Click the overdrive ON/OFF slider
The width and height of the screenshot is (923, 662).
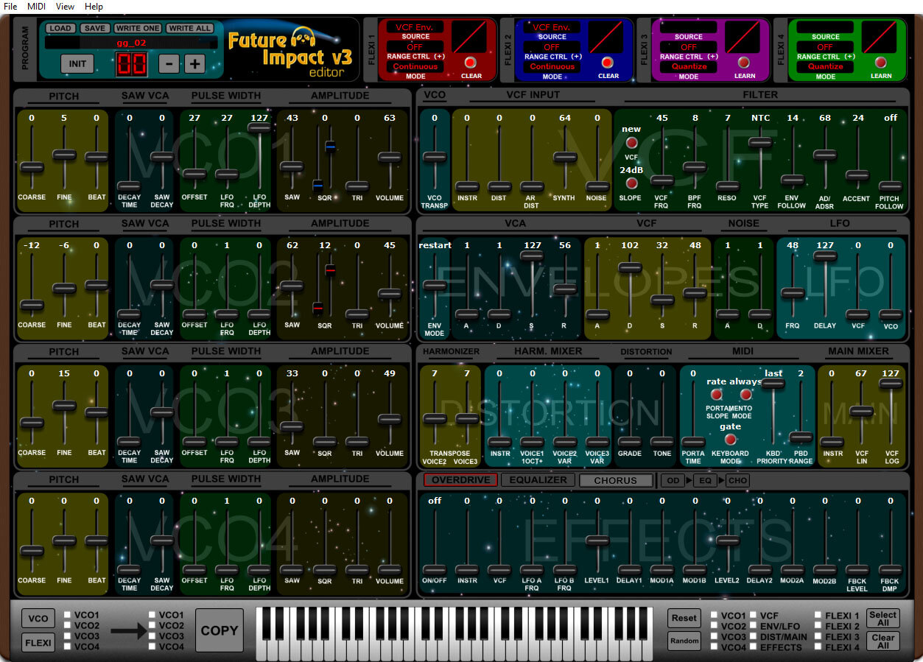[435, 570]
